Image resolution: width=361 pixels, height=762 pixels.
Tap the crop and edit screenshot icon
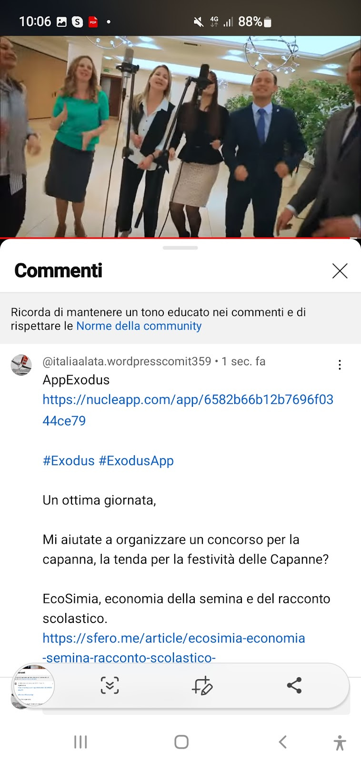(x=202, y=685)
